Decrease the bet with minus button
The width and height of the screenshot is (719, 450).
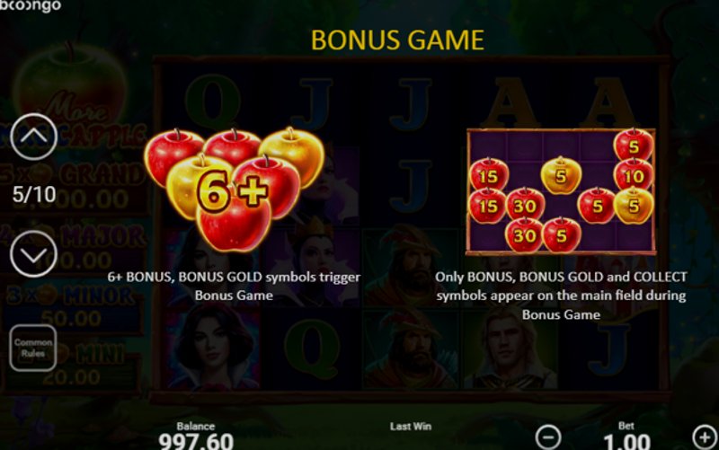[548, 437]
